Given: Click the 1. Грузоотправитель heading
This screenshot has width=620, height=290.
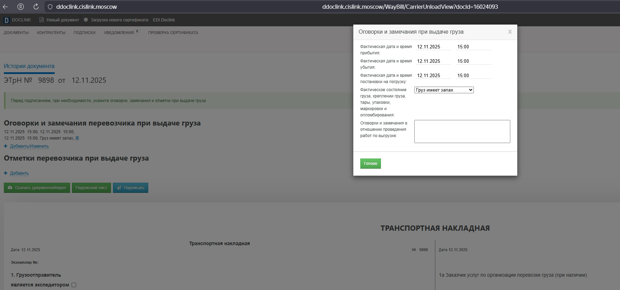Looking at the screenshot, I should 36,275.
